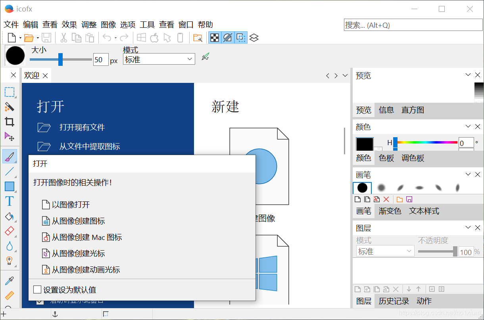Click the new cursor toolbar button

[167, 38]
